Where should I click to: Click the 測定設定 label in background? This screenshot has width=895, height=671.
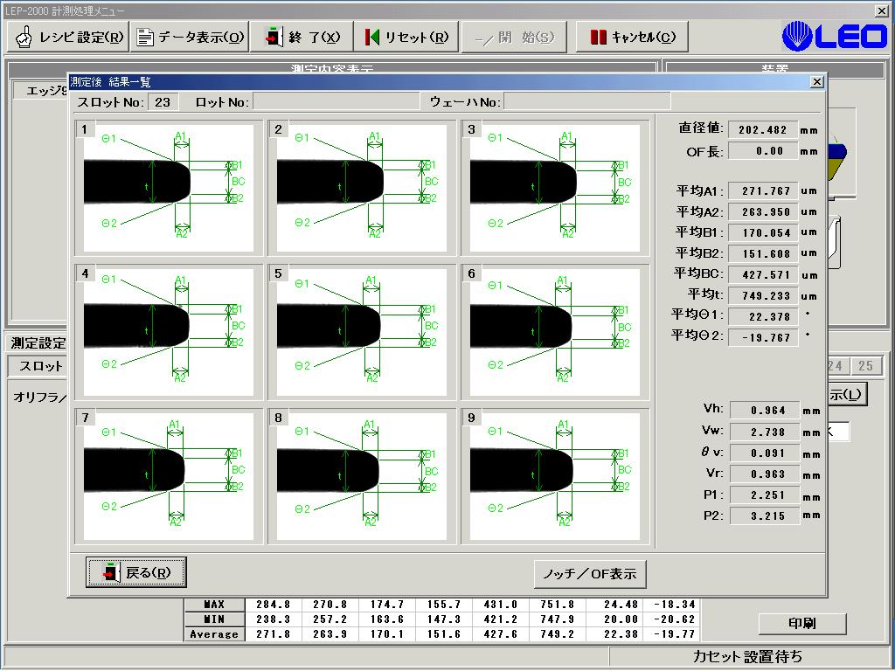click(38, 342)
